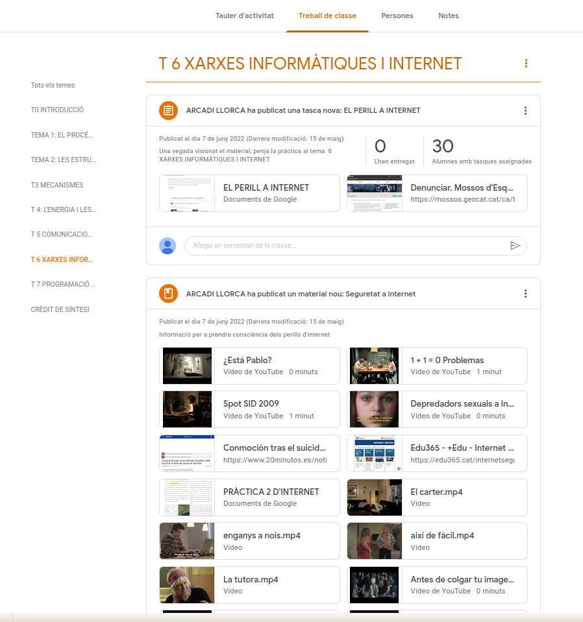583x622 pixels.
Task: Click the orange assignment clipboard icon
Action: [168, 110]
